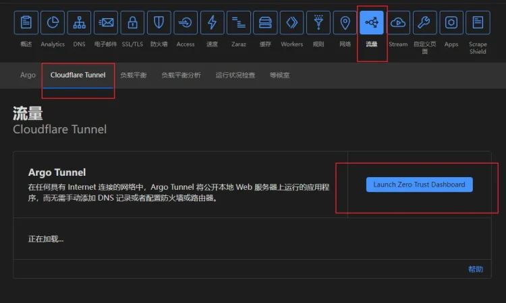506x303 pixels.
Task: Select the Stream cloud play icon
Action: click(x=398, y=22)
